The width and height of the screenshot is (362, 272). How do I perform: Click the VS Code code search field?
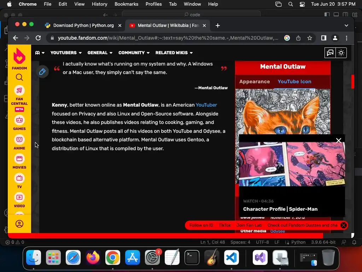point(191,15)
